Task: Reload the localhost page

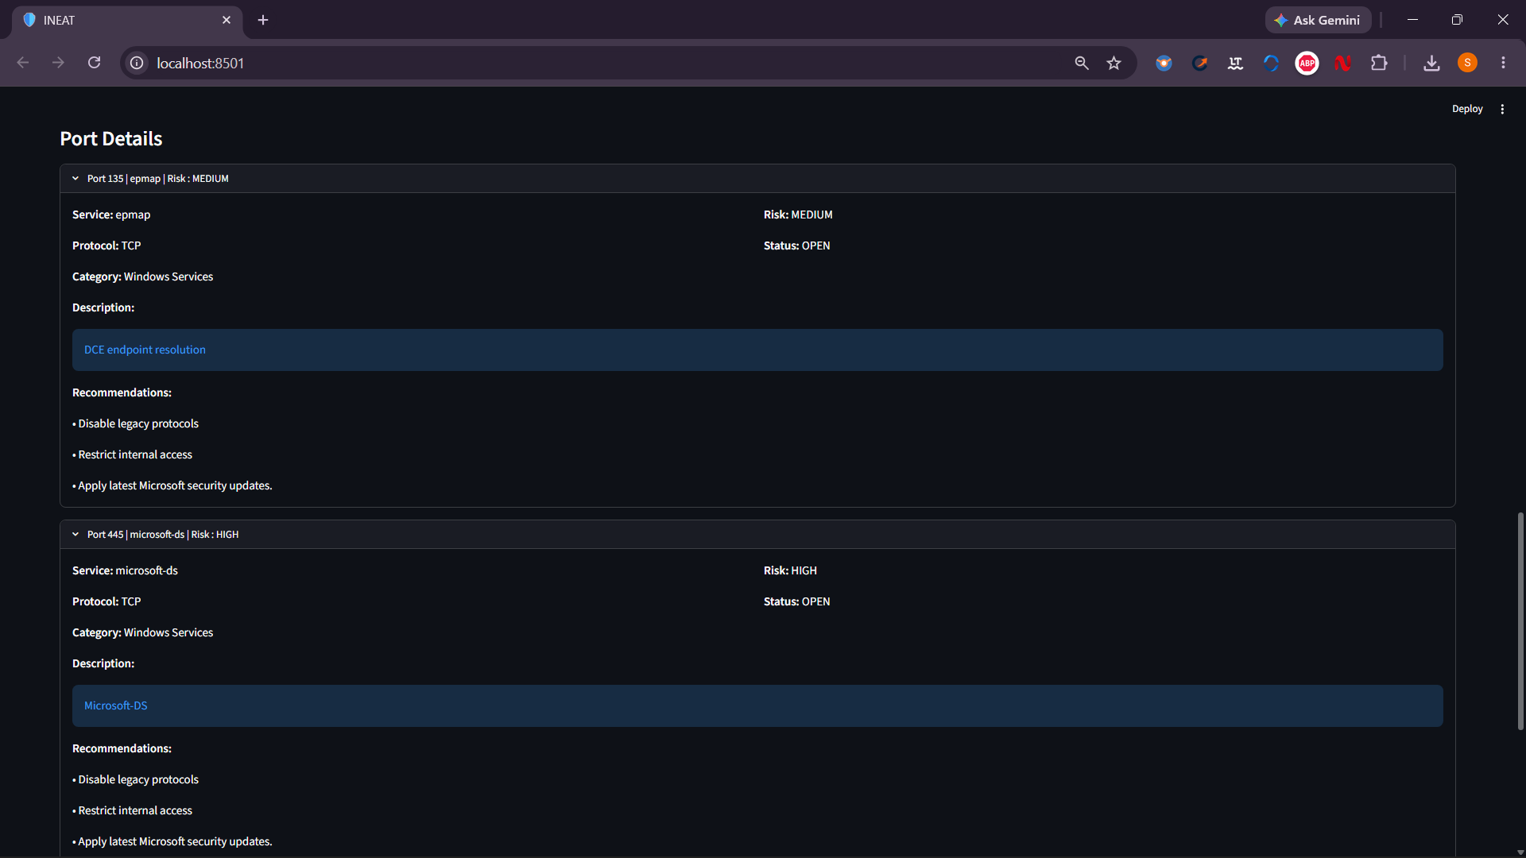Action: [x=94, y=63]
